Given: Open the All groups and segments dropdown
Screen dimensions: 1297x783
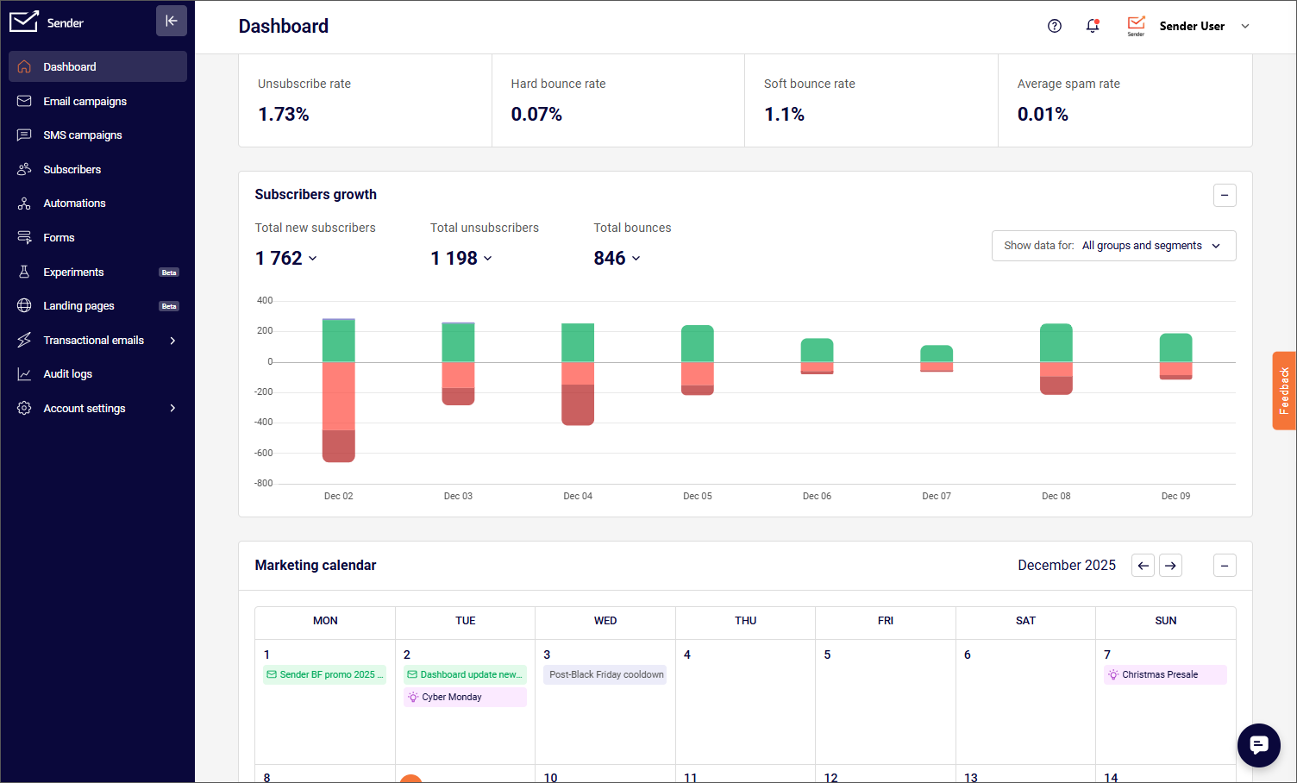Looking at the screenshot, I should (1153, 245).
